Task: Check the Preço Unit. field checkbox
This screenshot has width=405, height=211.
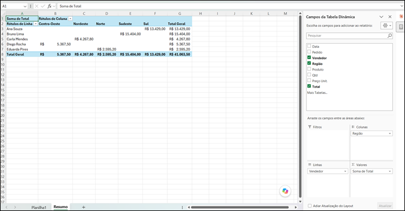Action: (x=309, y=80)
